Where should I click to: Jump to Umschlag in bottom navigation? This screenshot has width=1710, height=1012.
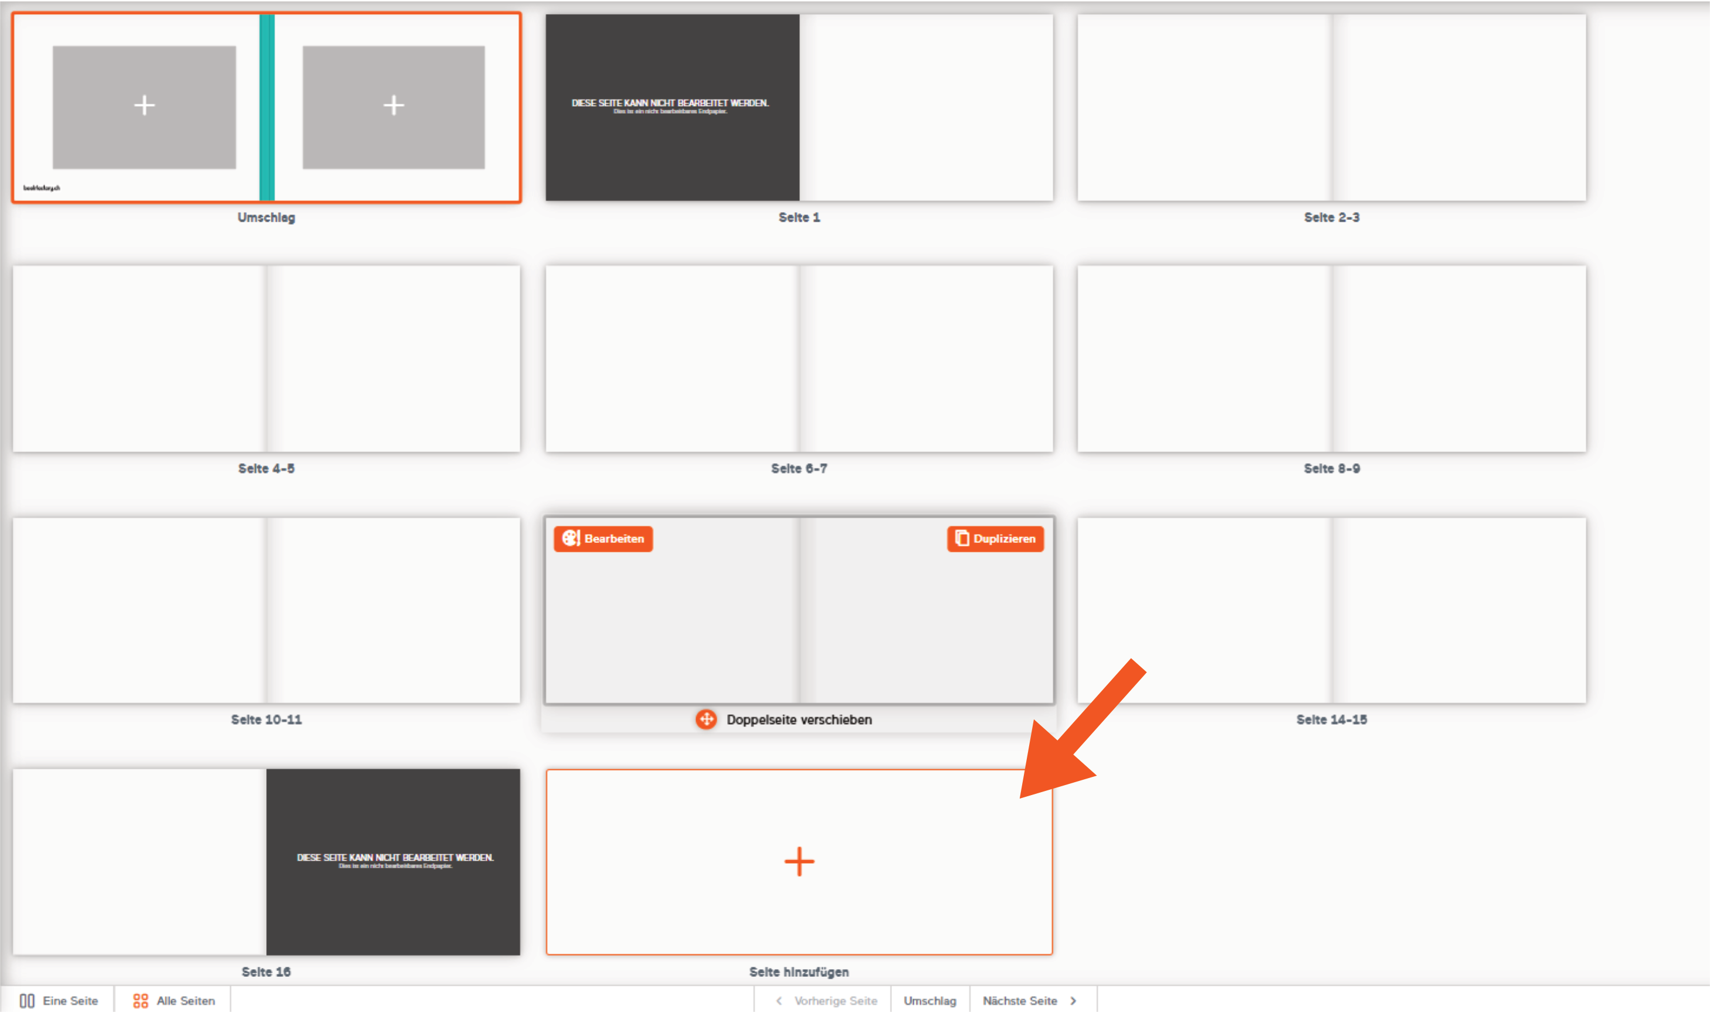click(929, 1000)
